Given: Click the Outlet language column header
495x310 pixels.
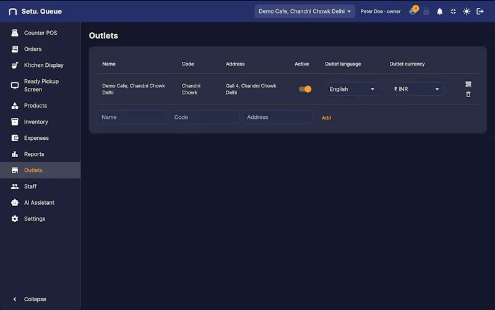Looking at the screenshot, I should tap(343, 64).
